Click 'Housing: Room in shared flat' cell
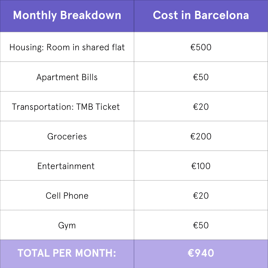268x268 pixels. point(67,47)
